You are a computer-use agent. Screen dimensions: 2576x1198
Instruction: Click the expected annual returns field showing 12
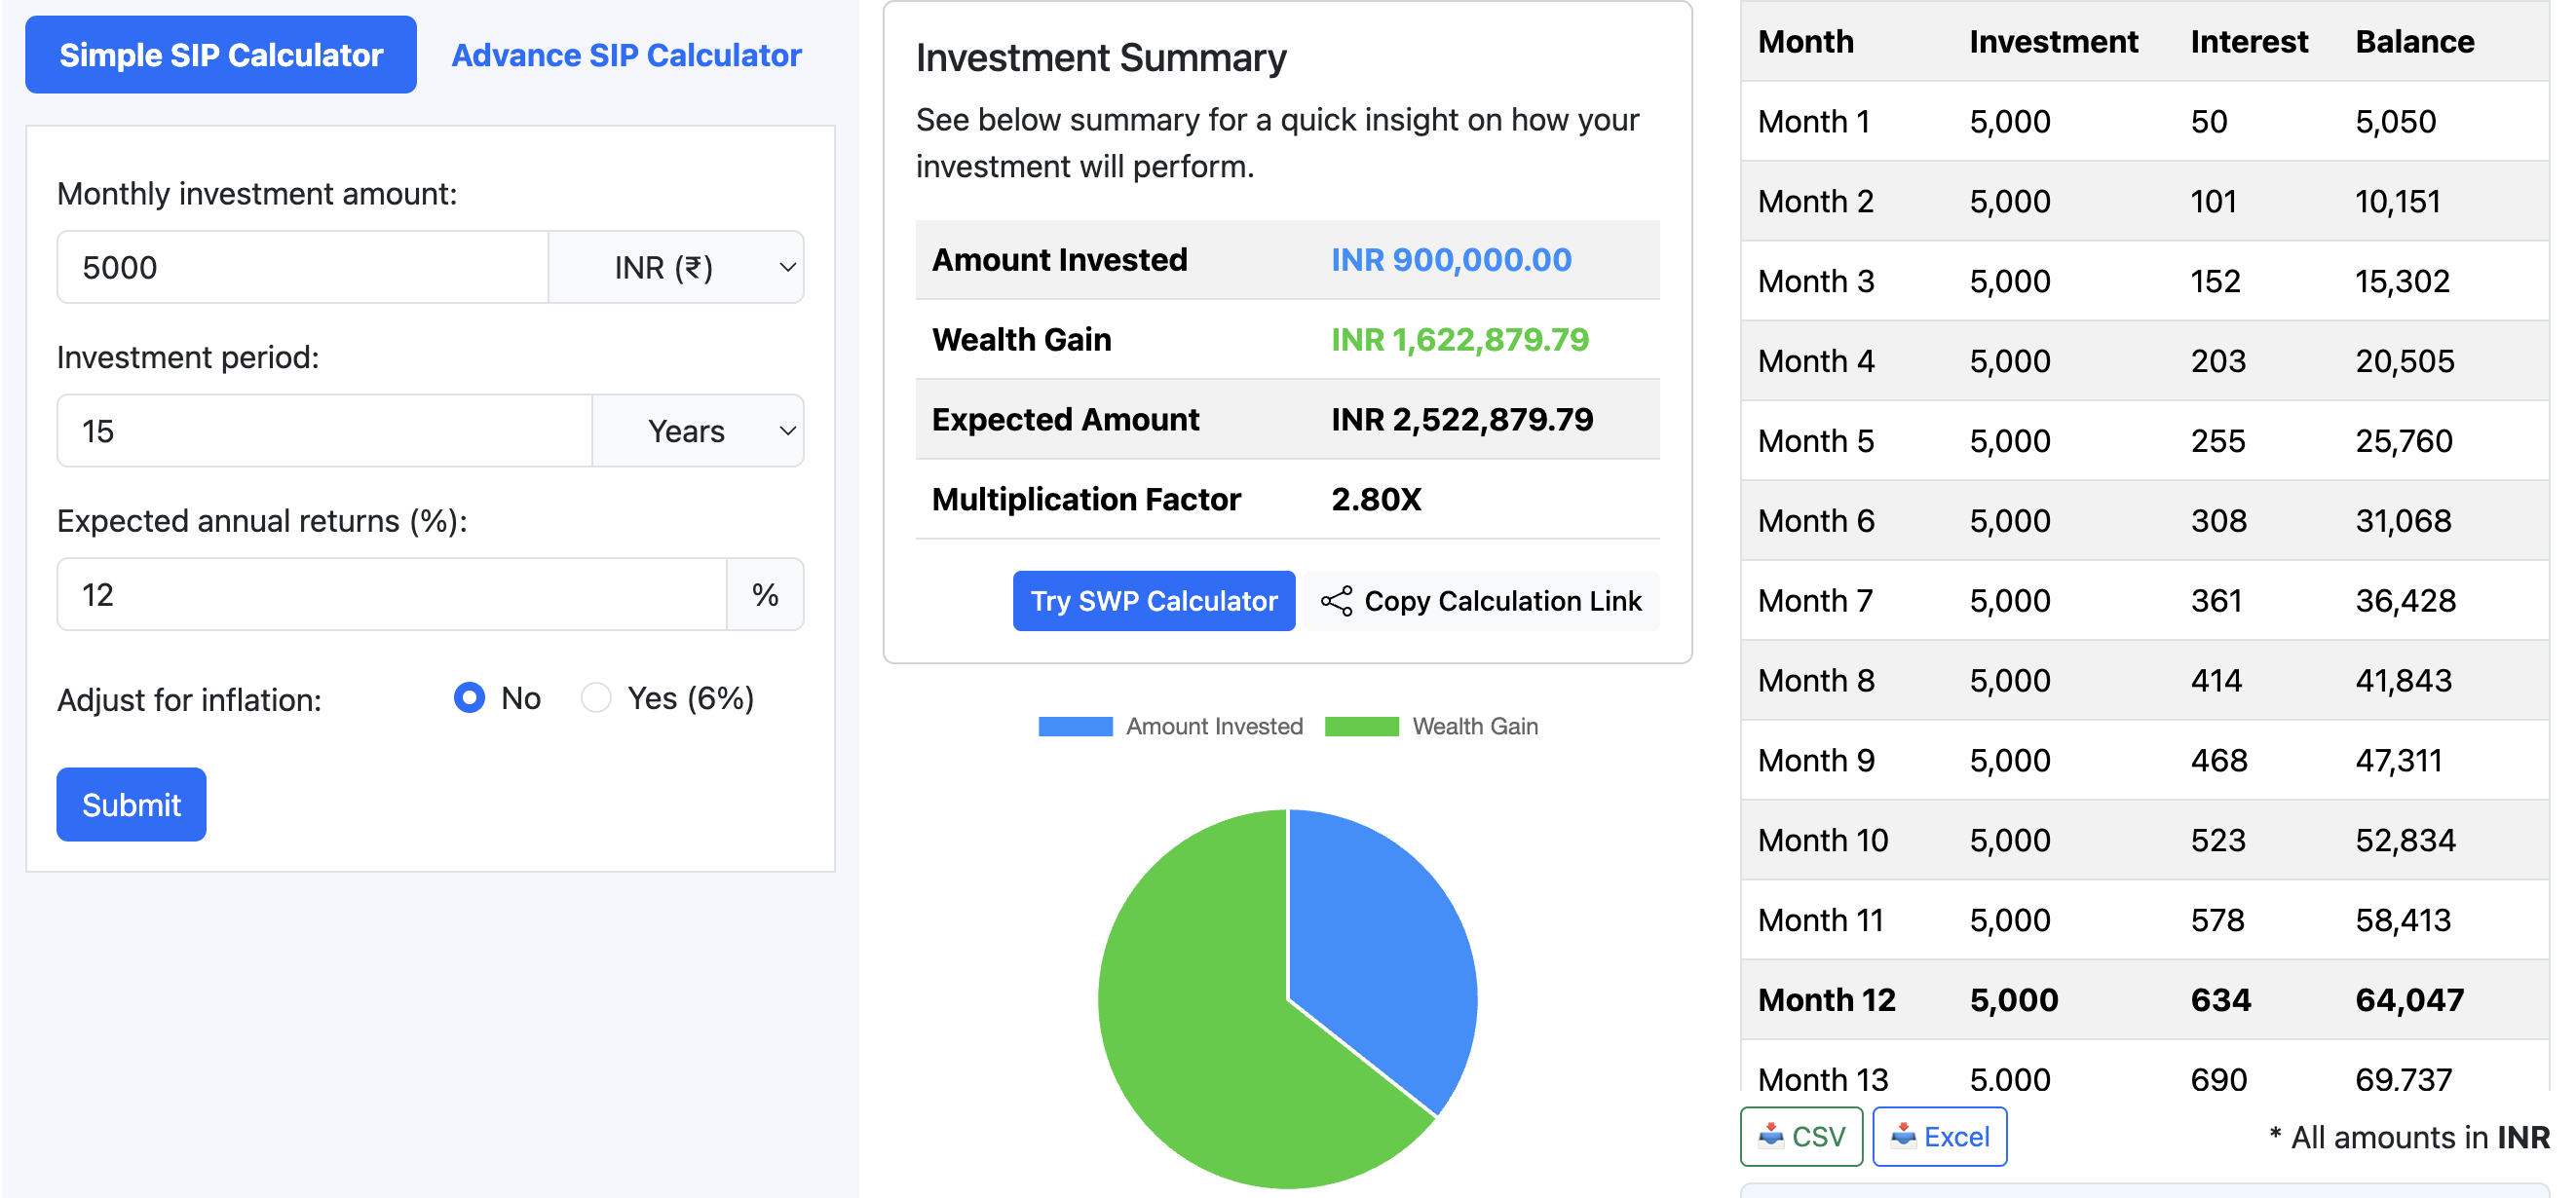pos(392,593)
